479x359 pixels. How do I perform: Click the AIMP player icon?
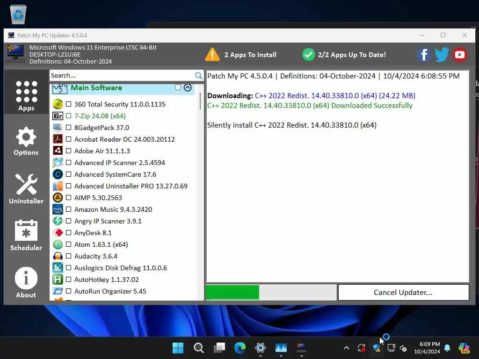point(58,198)
